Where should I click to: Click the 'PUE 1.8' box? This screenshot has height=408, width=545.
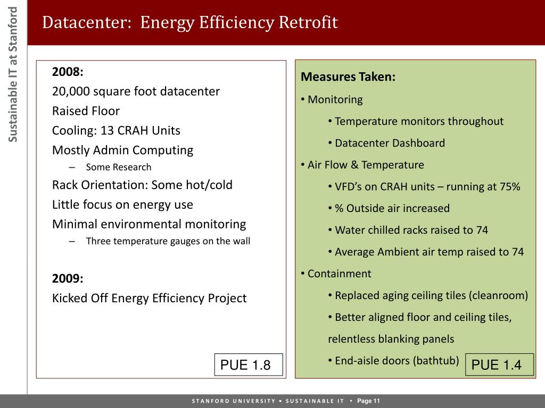(249, 364)
